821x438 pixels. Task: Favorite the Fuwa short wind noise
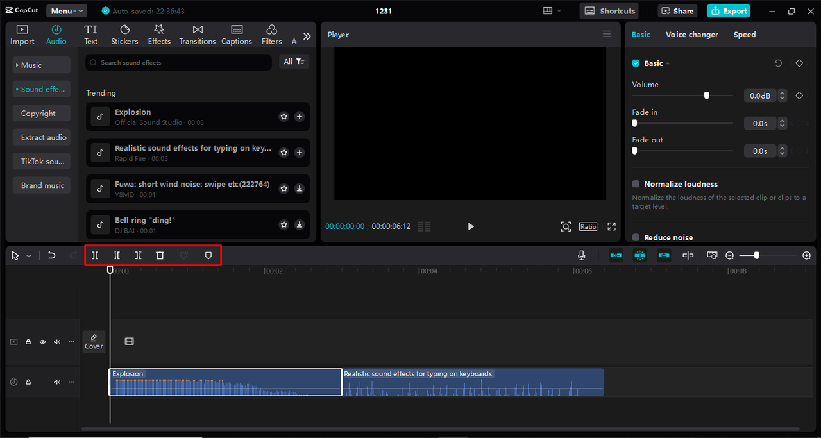[284, 189]
